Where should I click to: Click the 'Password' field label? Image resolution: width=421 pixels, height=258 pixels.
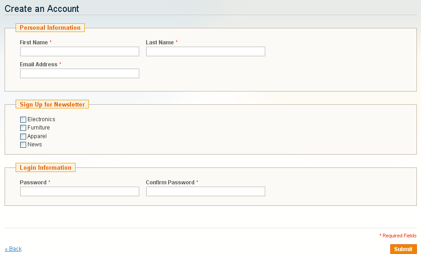[33, 183]
